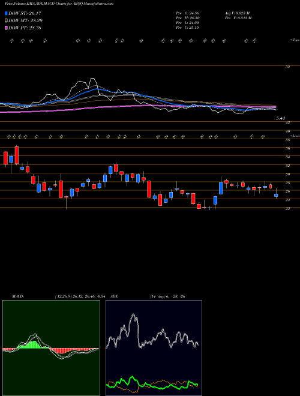Click the chart title mentioning MunafaSutra.com
The width and height of the screenshot is (300, 396).
coord(59,4)
